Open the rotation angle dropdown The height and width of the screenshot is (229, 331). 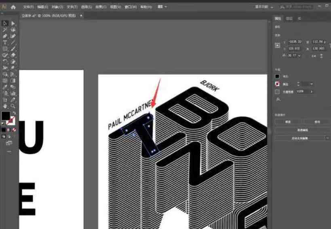[299, 56]
